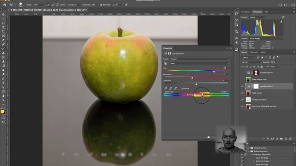Switch to the Info tab

(266, 12)
